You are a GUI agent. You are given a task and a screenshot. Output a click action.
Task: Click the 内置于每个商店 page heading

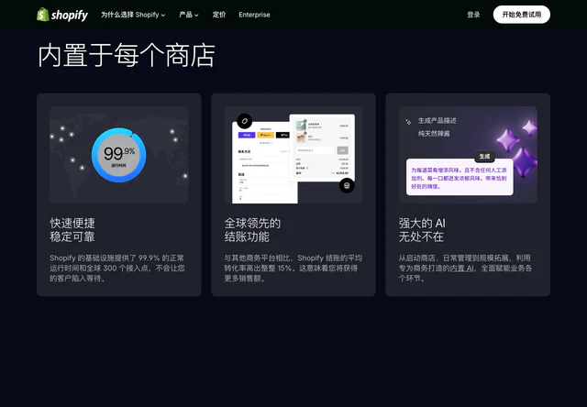coord(127,55)
